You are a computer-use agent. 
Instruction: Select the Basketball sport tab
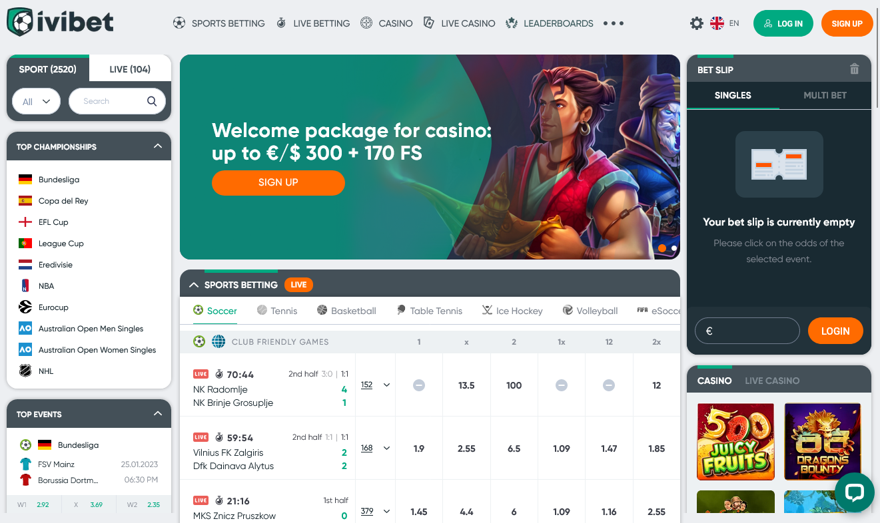click(x=346, y=311)
